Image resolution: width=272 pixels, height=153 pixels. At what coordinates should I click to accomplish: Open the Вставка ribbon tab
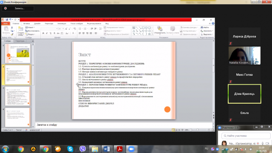26,23
